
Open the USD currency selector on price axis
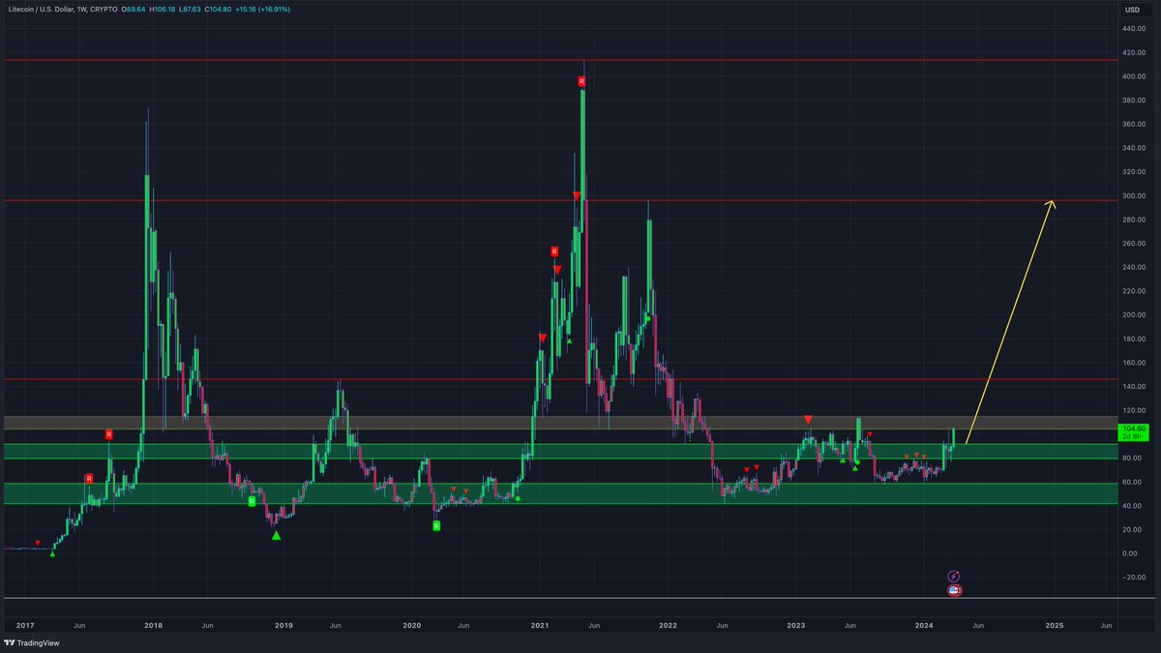tap(1131, 9)
